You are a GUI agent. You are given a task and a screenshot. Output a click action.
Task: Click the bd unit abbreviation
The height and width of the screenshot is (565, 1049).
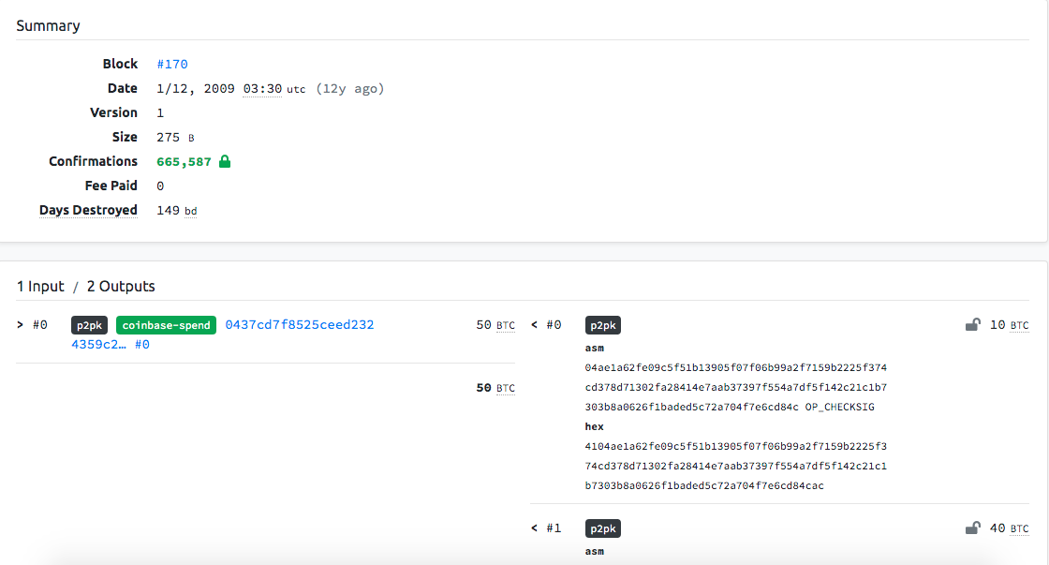(x=191, y=212)
